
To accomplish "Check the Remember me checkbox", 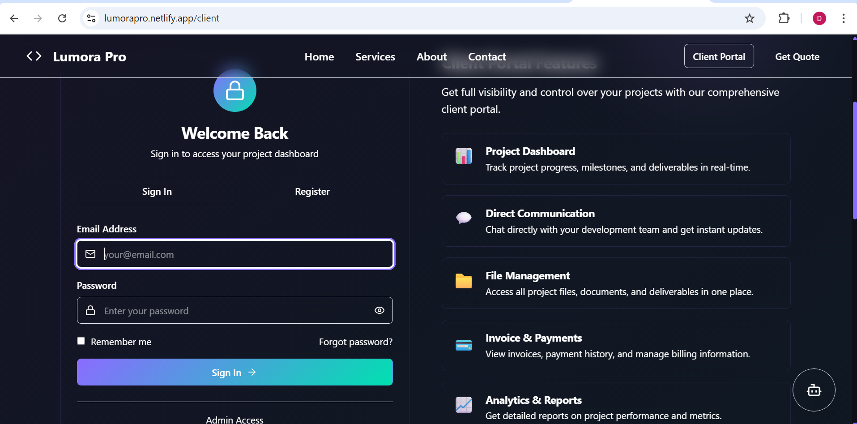I will (x=81, y=341).
